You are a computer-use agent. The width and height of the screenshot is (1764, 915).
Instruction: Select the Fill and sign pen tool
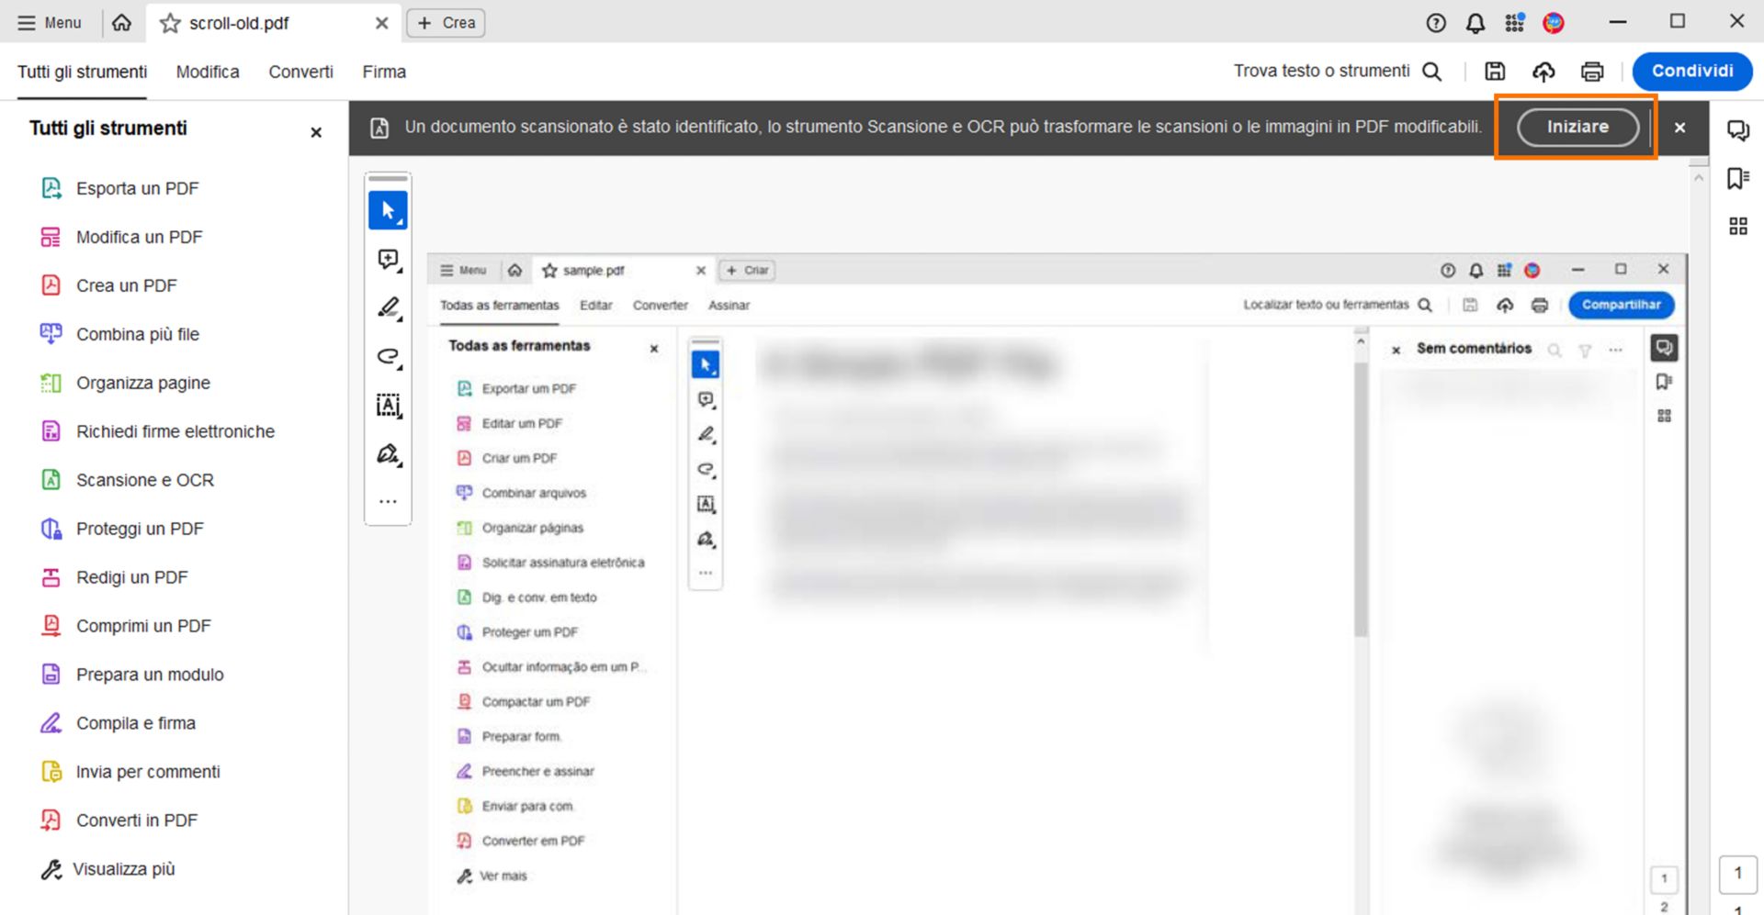[389, 454]
